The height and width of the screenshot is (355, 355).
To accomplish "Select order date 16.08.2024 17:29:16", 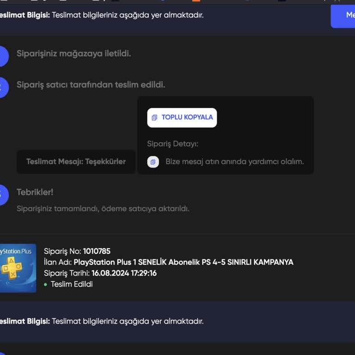I will [124, 273].
